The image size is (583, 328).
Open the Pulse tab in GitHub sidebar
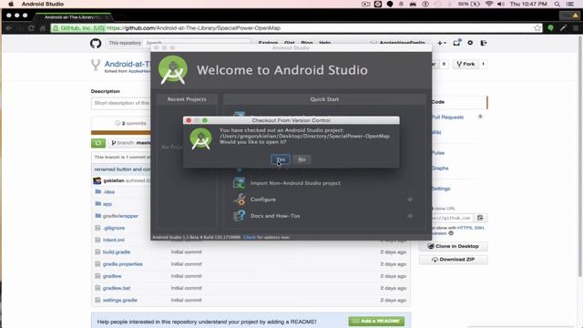point(437,153)
